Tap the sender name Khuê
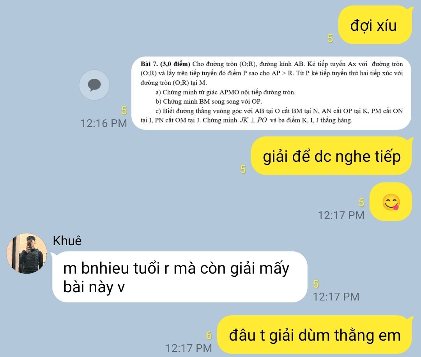421x357 pixels. [x=67, y=240]
